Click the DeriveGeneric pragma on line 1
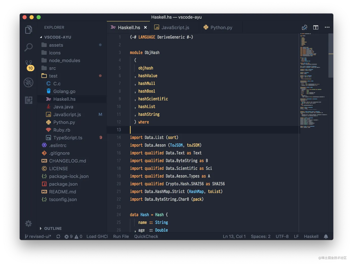The height and width of the screenshot is (266, 353). 171,37
